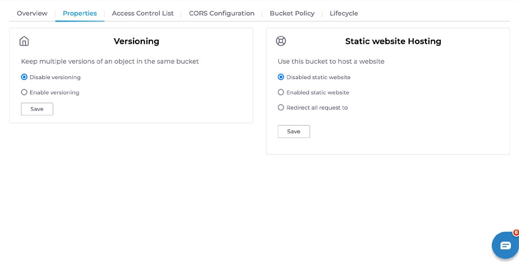
Task: Choose the Enable versioning radio option
Action: 24,92
